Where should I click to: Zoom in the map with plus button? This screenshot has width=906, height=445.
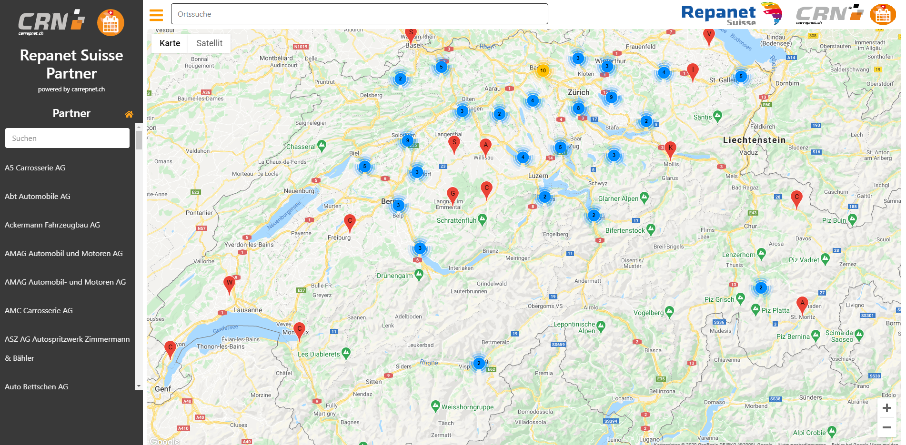pos(886,408)
